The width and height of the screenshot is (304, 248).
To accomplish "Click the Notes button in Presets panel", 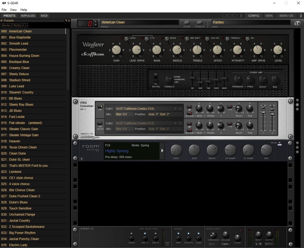I will [18, 25].
